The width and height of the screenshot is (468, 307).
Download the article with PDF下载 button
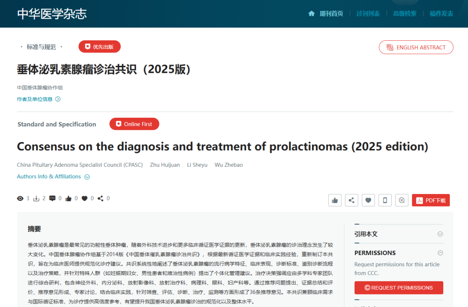[431, 200]
